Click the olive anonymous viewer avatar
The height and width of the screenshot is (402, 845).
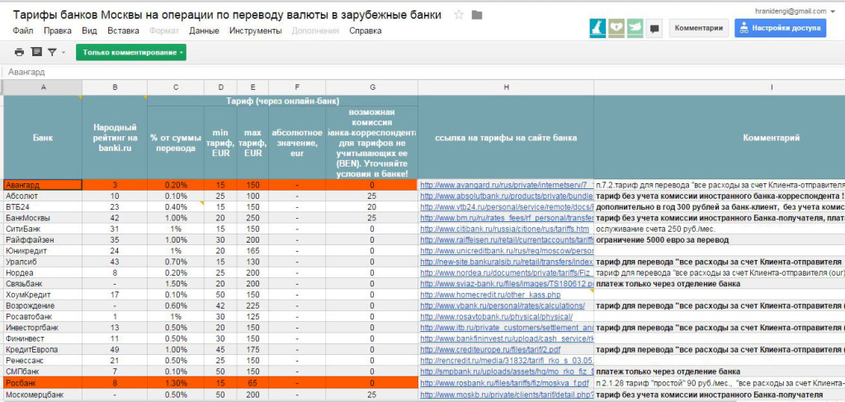(x=616, y=27)
